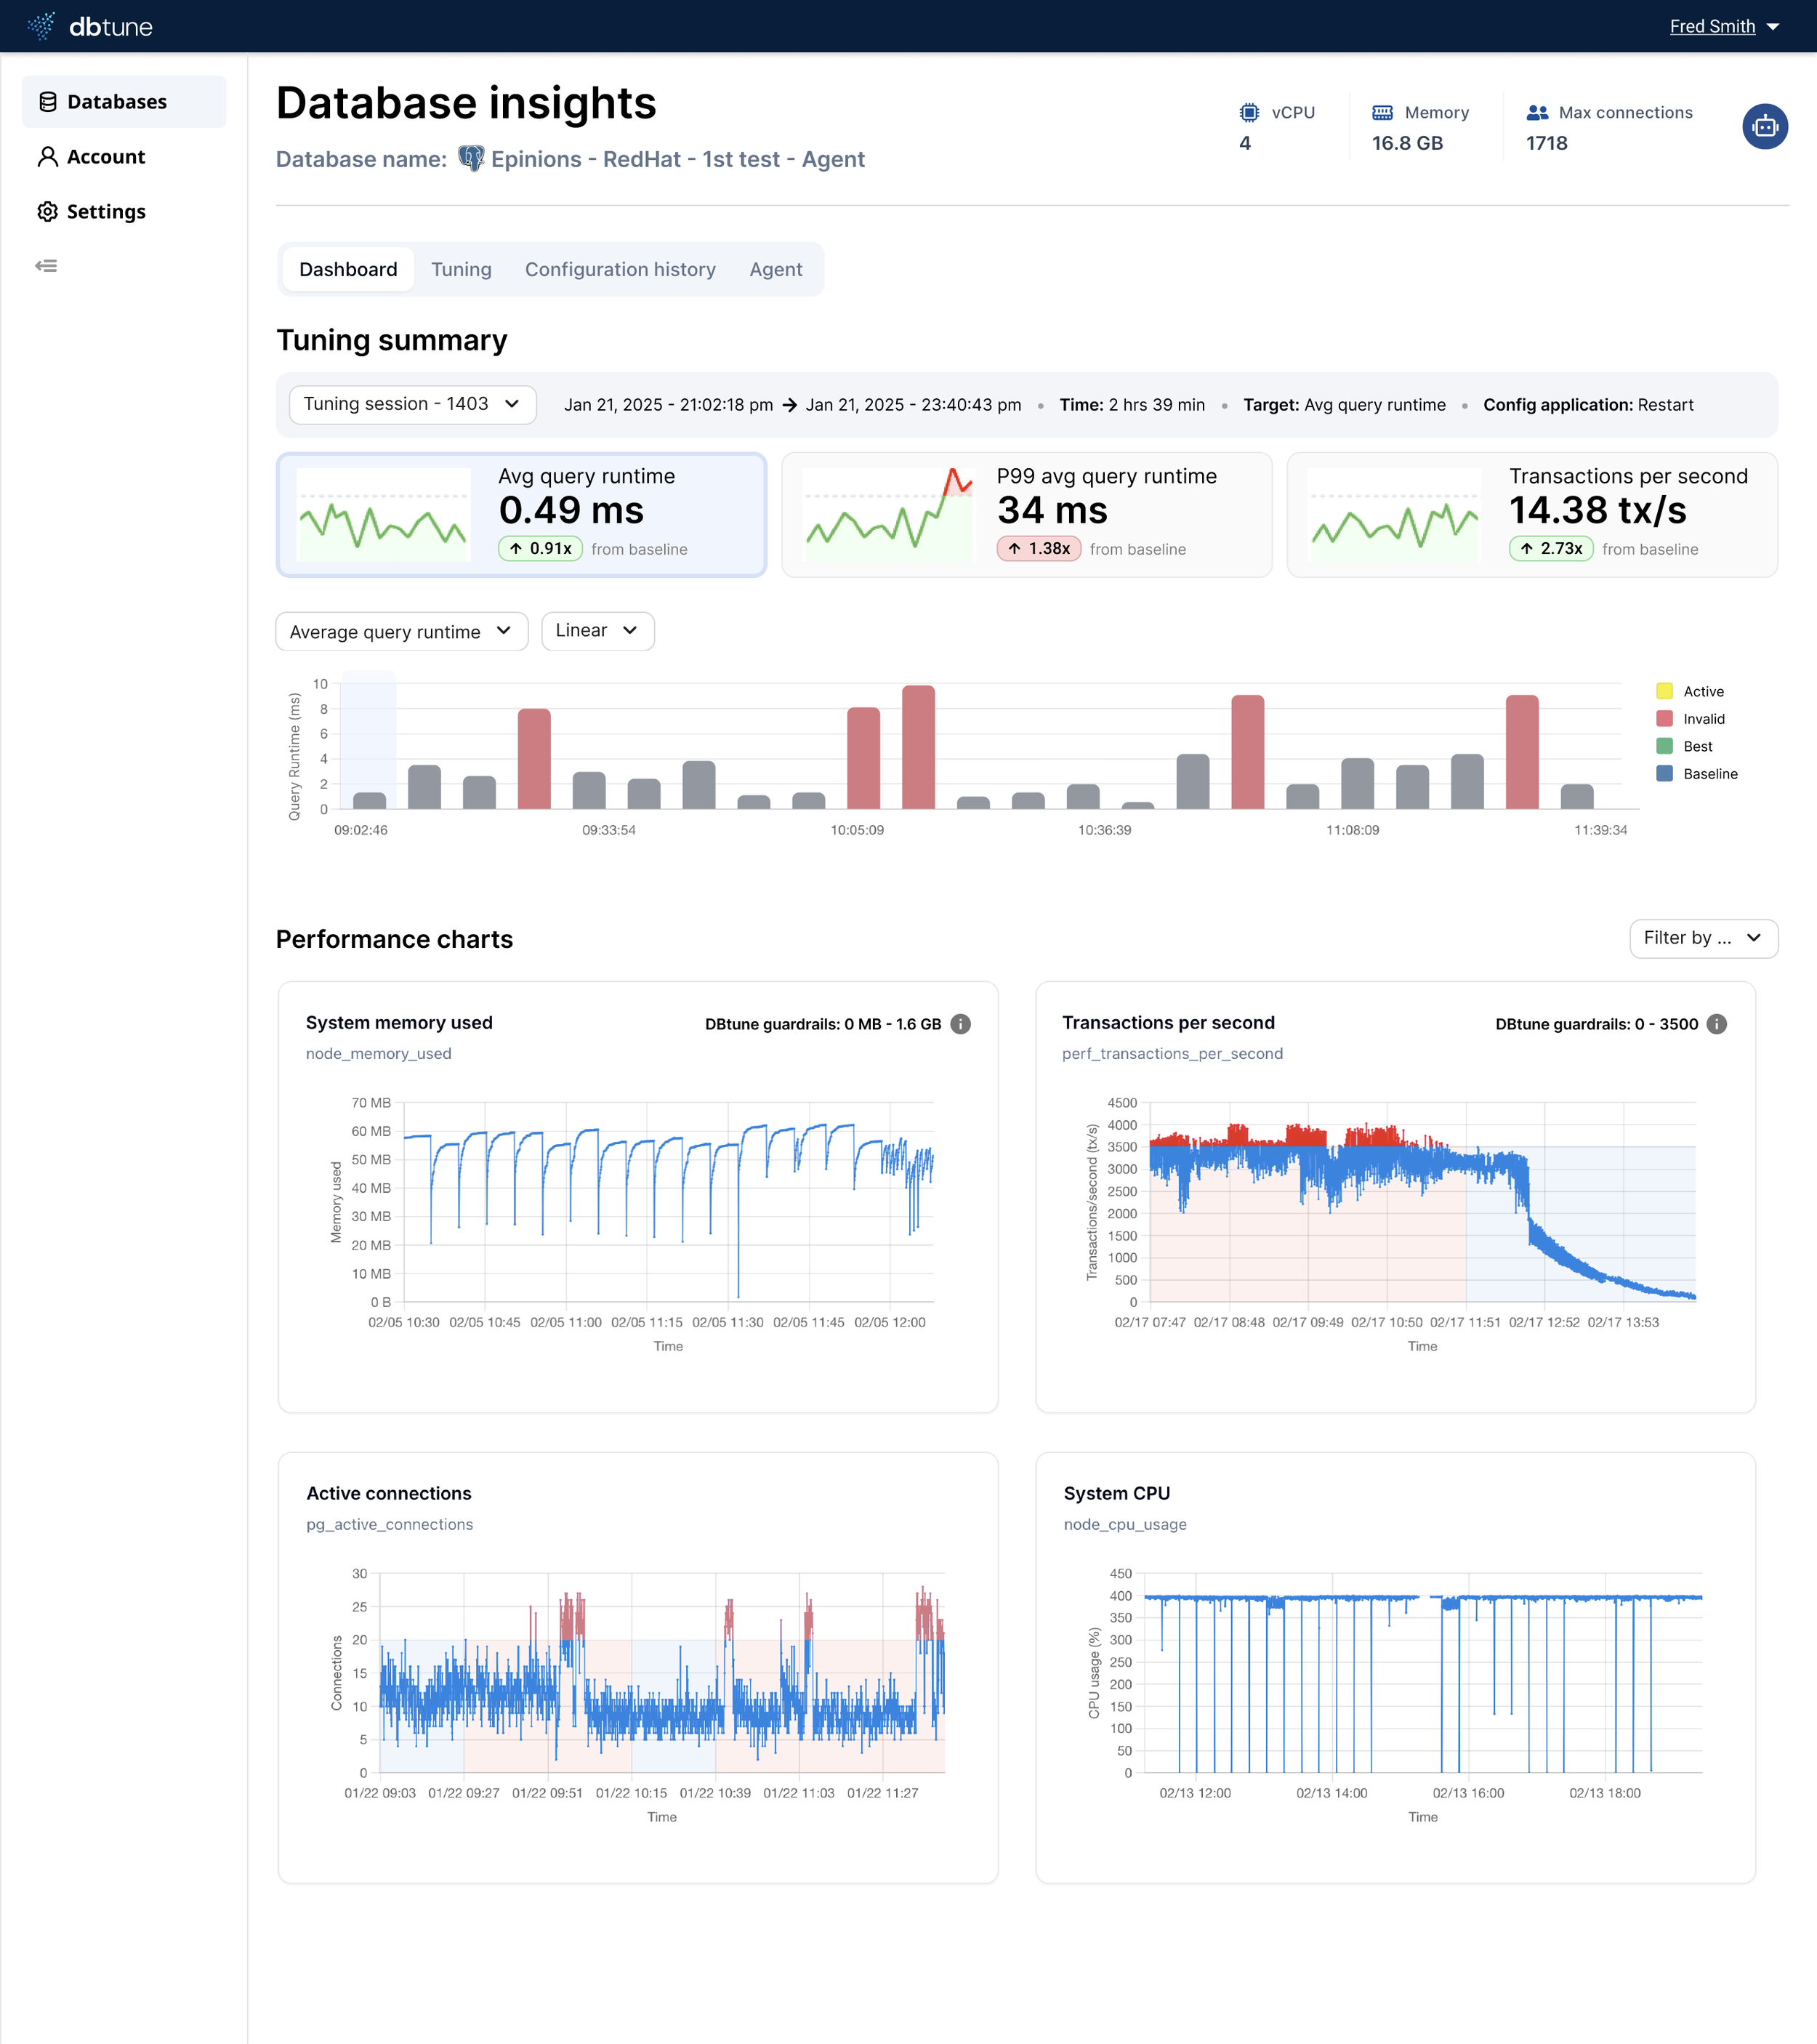Screen dimensions: 1817x2044
Task: Switch to the Configuration history tab
Action: [x=620, y=270]
